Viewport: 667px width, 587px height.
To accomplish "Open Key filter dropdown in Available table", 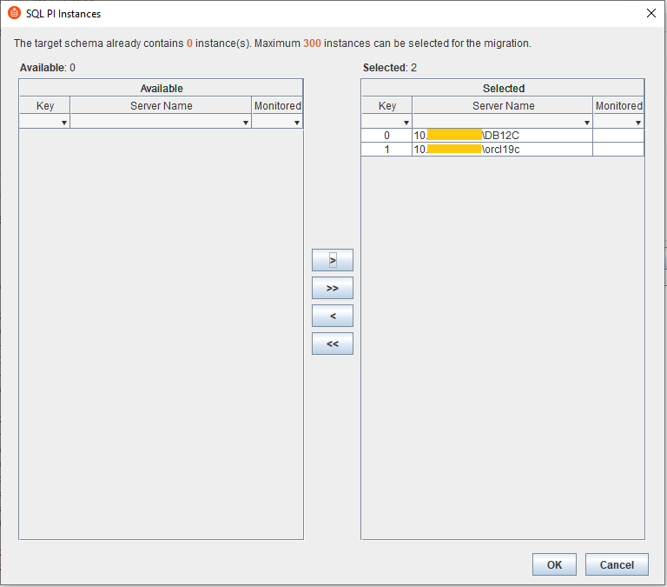I will (x=64, y=123).
